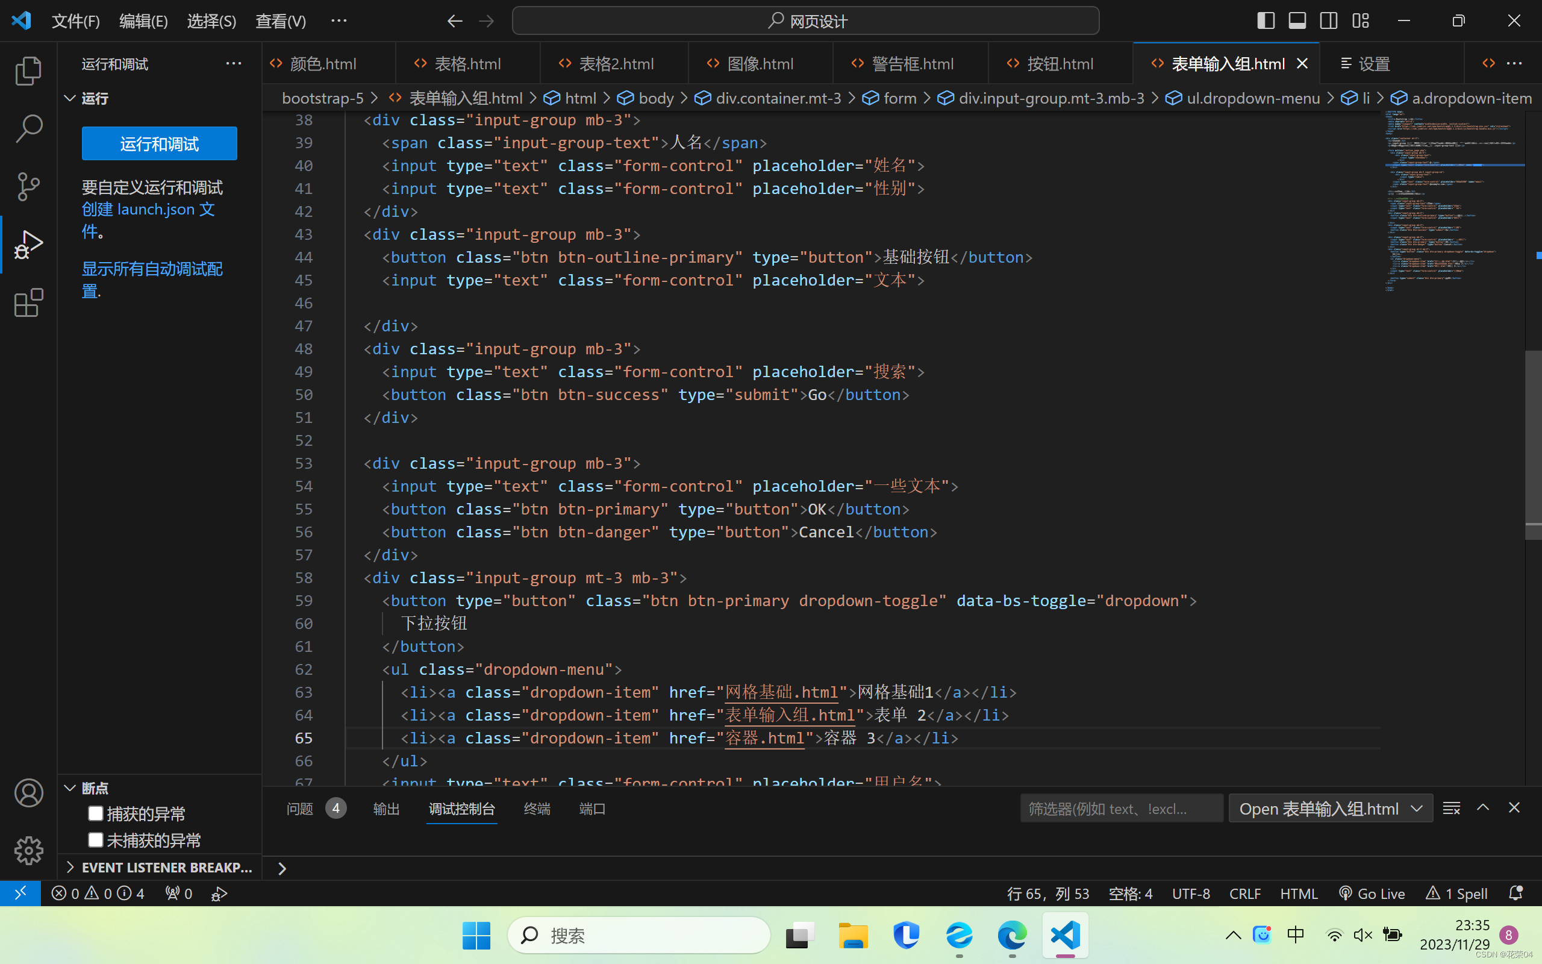Open the Extensions view icon
Screen dimensions: 1542x964
coord(28,303)
